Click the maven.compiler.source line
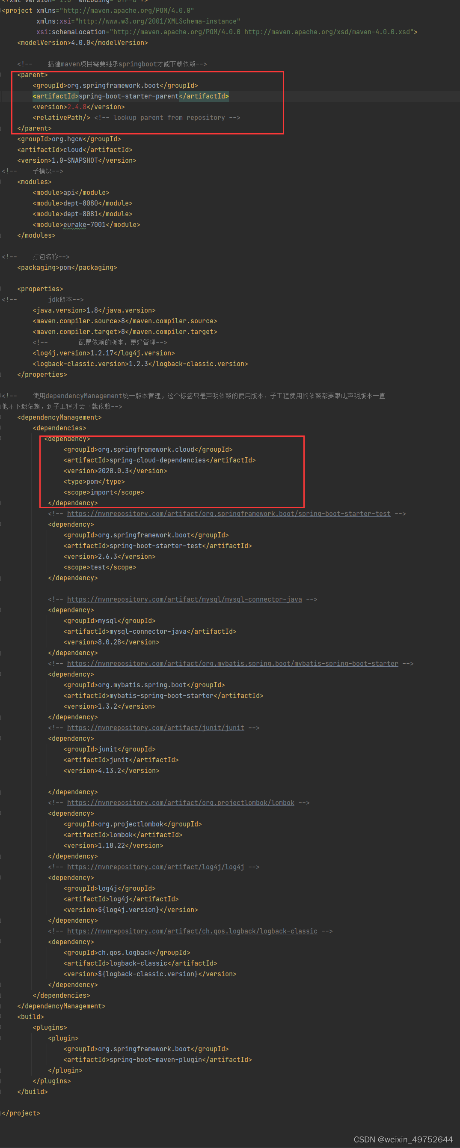Image resolution: width=460 pixels, height=1148 pixels. 125,321
